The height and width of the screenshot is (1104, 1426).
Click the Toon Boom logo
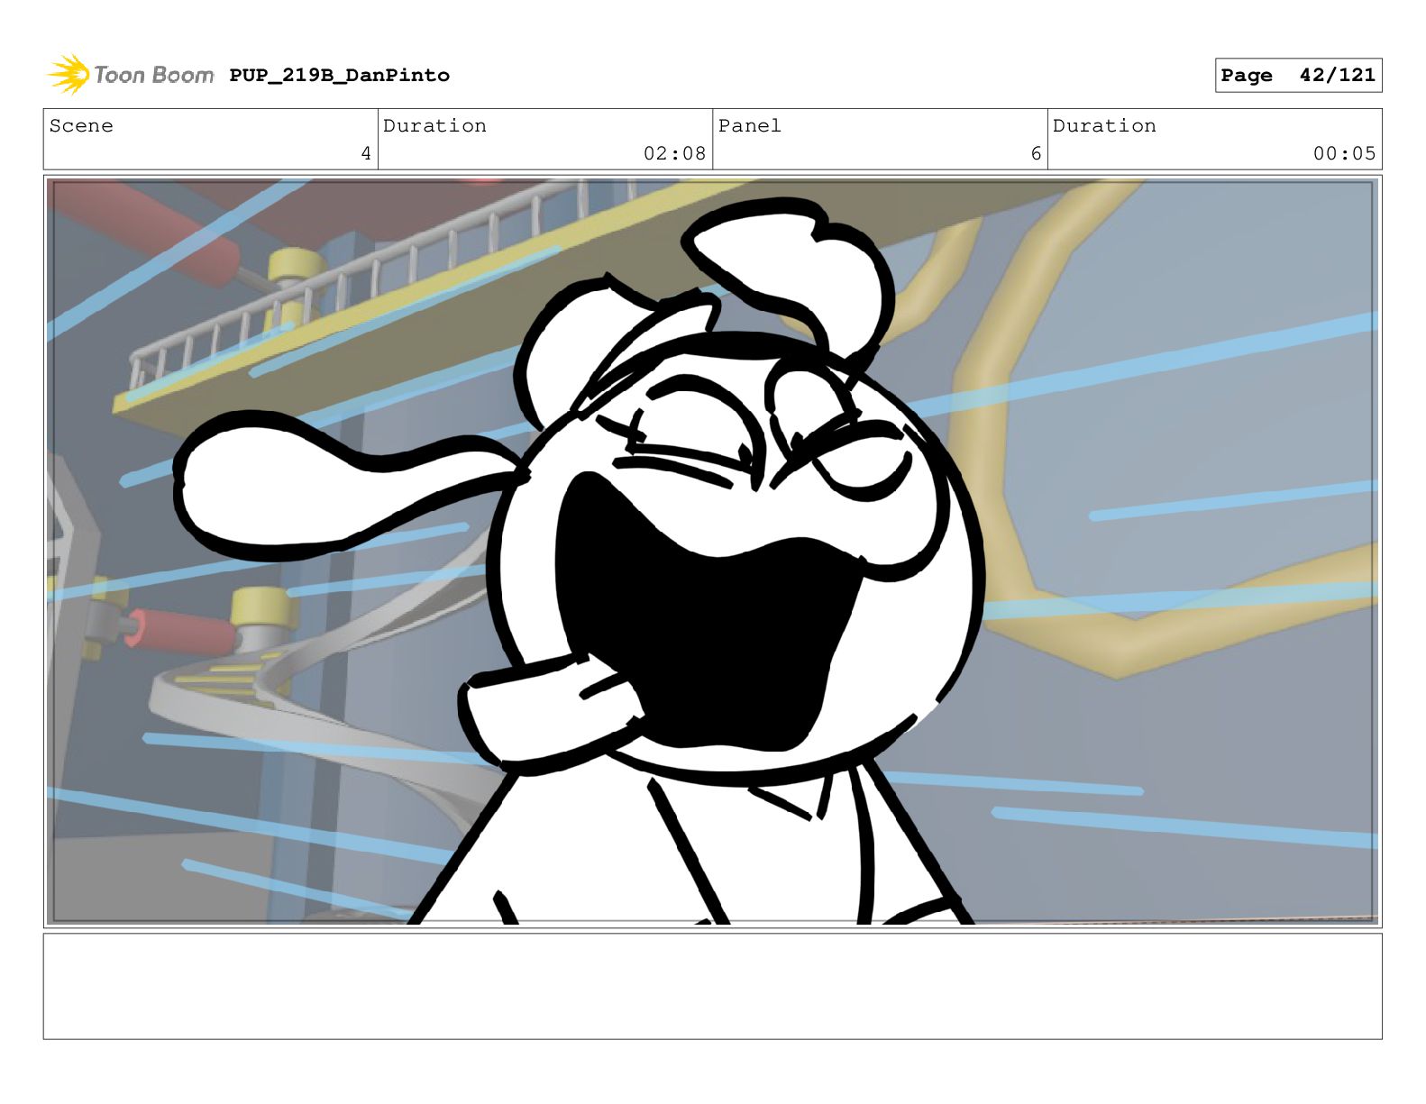131,75
